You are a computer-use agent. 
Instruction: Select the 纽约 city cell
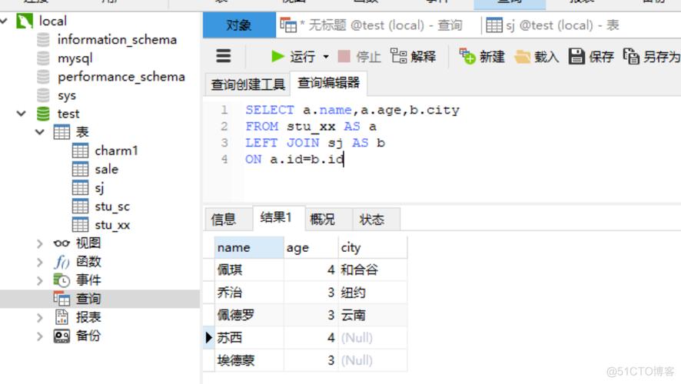(373, 293)
